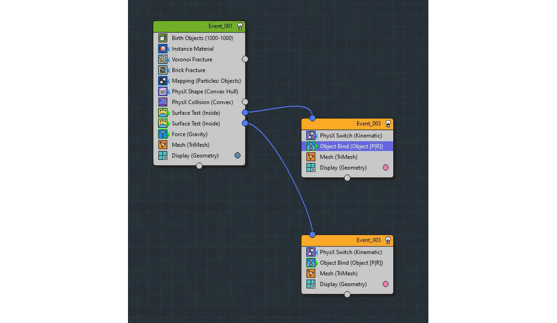This screenshot has width=557, height=323.
Task: Select the Birth Objects (1000-1000) operator label
Action: click(202, 38)
